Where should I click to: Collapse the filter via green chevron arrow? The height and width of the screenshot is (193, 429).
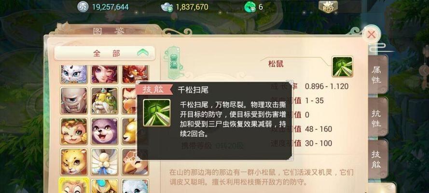click(x=144, y=53)
